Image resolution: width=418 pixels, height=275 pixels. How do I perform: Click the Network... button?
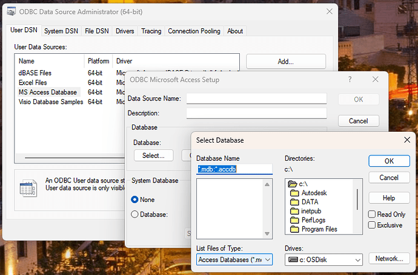[x=389, y=259]
